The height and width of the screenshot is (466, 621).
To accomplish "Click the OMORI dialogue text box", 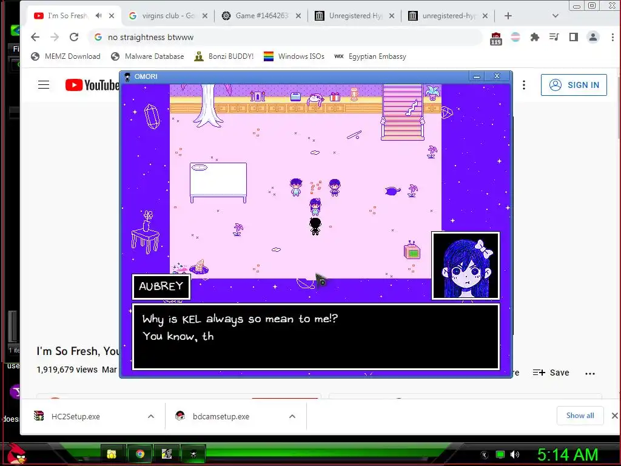I will 315,337.
